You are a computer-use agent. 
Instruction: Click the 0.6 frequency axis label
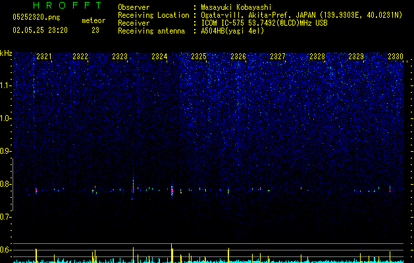(x=5, y=250)
